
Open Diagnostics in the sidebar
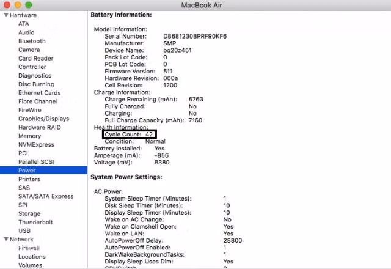(35, 76)
